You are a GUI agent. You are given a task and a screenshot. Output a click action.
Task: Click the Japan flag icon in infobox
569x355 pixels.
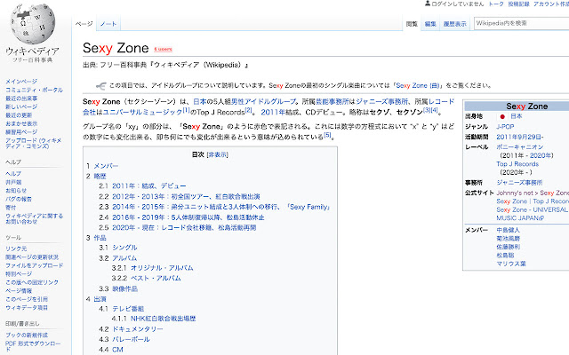click(502, 116)
